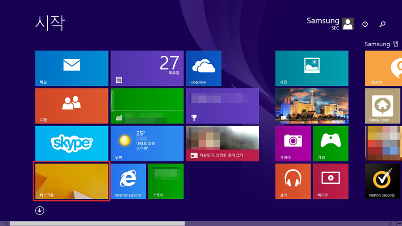Open the Weather tile showing 25°

[x=147, y=144]
